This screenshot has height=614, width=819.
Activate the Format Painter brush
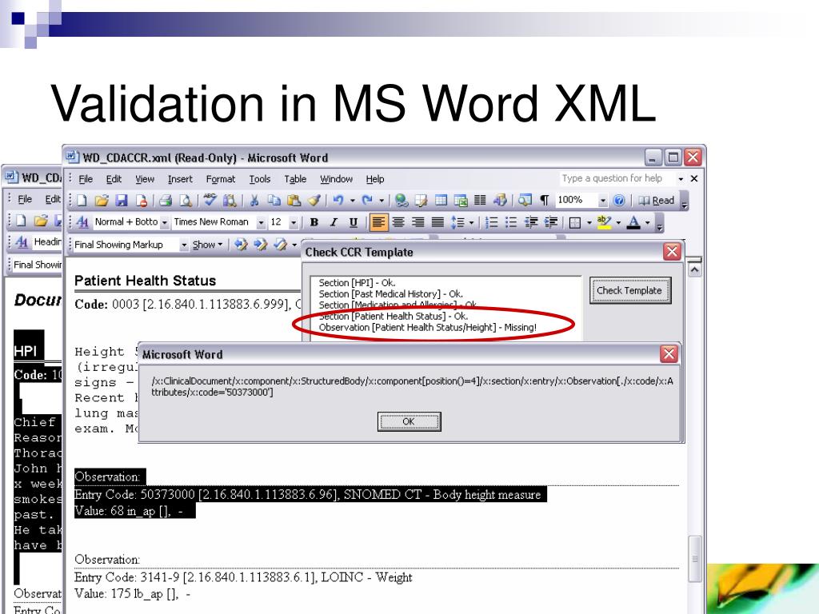point(314,201)
